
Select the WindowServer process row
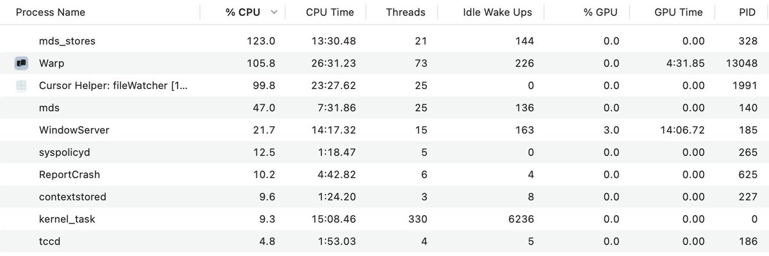[x=384, y=130]
